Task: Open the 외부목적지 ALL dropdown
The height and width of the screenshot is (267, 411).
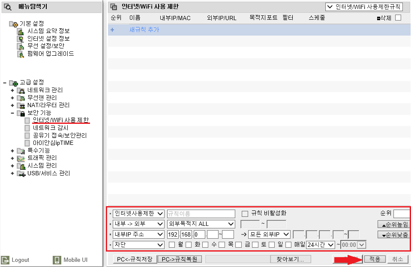Action: coord(201,224)
